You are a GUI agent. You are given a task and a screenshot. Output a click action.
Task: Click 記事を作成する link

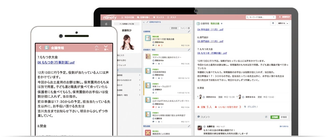point(155,22)
